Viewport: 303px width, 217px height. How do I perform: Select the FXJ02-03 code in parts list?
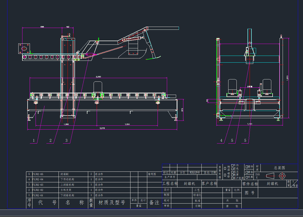tap(38, 185)
